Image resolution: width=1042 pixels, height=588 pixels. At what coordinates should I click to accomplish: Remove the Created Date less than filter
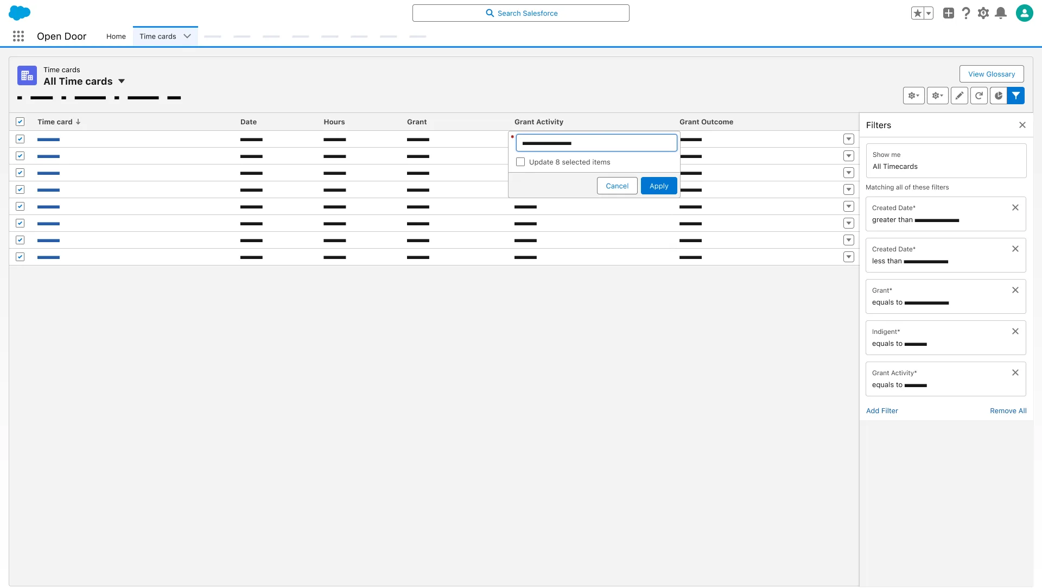point(1015,249)
